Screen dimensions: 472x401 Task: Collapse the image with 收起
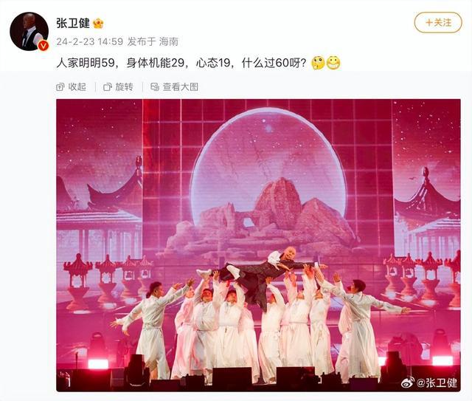tap(72, 87)
